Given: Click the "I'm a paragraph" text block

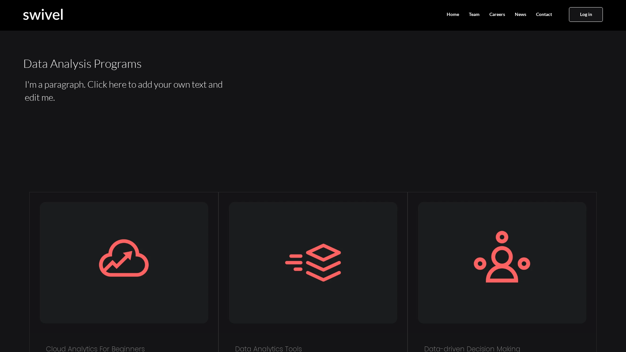Looking at the screenshot, I should pyautogui.click(x=124, y=91).
